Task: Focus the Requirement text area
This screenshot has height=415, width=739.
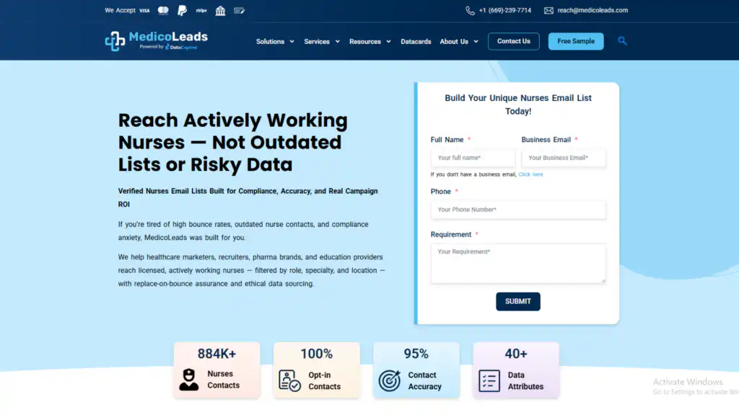Action: pos(518,264)
